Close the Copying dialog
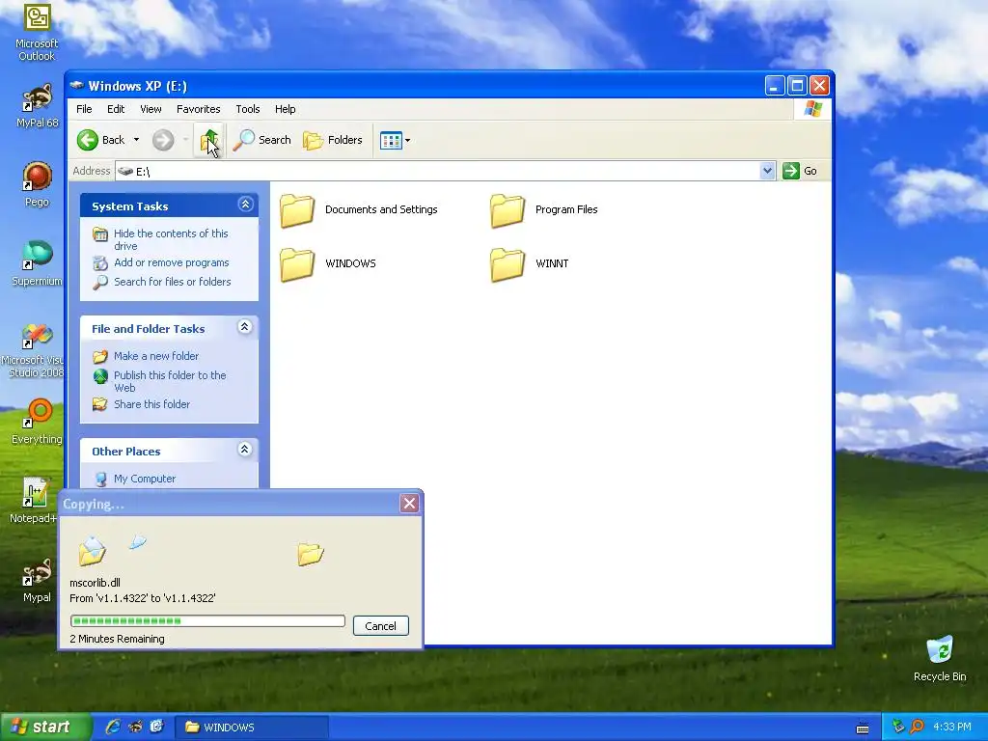The image size is (988, 741). tap(409, 503)
